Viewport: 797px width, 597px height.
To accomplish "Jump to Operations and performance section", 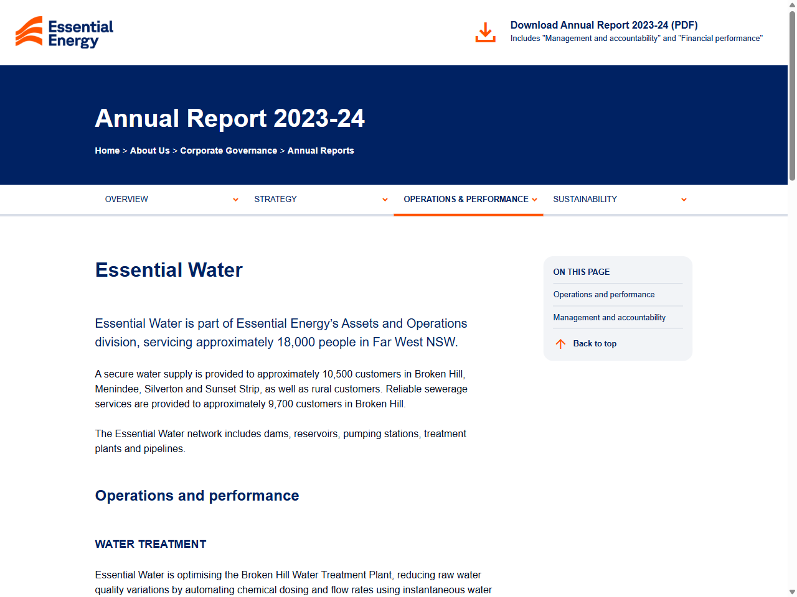I will pos(604,295).
